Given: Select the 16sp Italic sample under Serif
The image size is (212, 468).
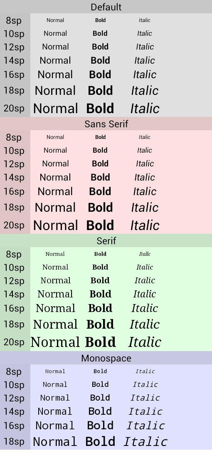Looking at the screenshot, I should point(145,308).
